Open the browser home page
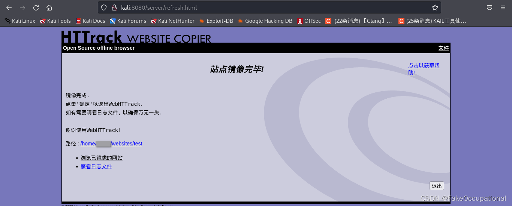Image resolution: width=512 pixels, height=206 pixels. tap(49, 7)
